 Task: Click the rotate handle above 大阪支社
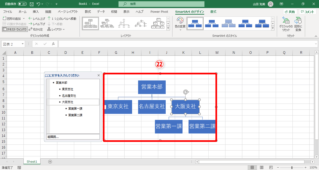(186, 92)
